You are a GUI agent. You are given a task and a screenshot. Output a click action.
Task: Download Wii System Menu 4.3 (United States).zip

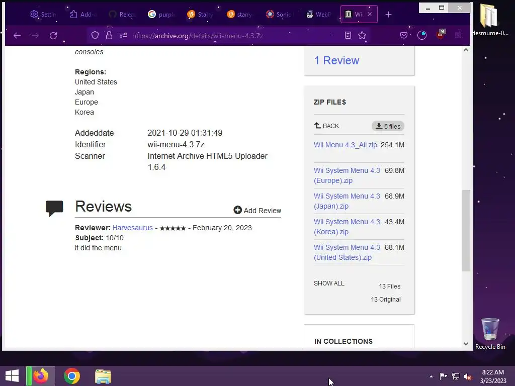coord(347,252)
